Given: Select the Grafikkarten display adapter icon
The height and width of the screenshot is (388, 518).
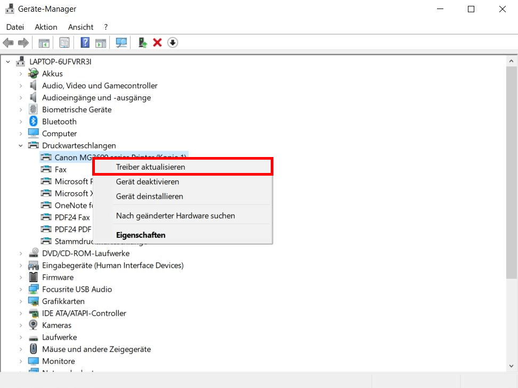Looking at the screenshot, I should [34, 301].
